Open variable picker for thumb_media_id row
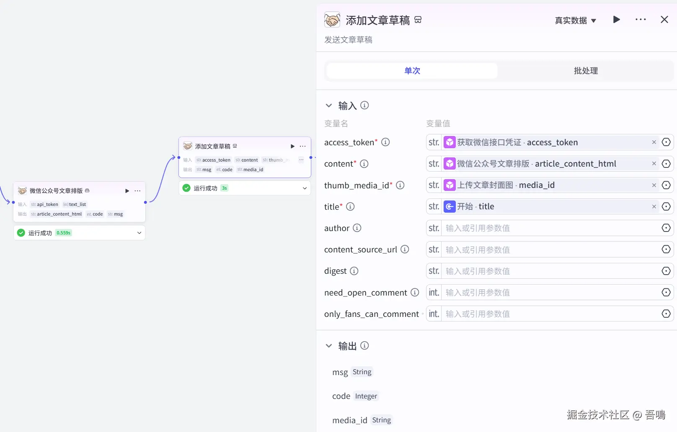 (666, 185)
